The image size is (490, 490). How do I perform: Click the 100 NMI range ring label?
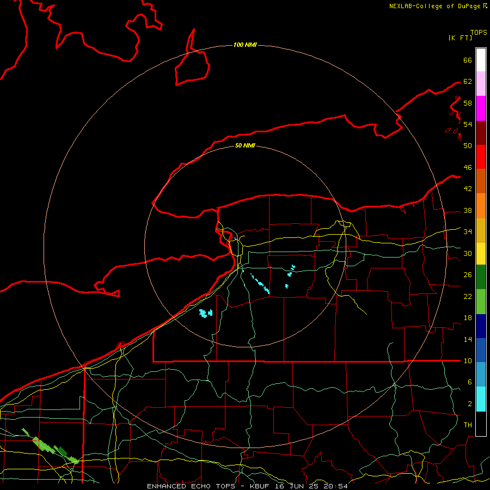coord(245,45)
